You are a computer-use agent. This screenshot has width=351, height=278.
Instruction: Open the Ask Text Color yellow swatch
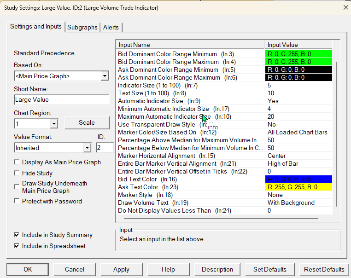pos(298,187)
